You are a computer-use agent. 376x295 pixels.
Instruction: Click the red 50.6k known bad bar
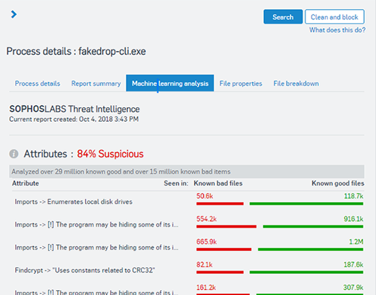click(x=220, y=204)
